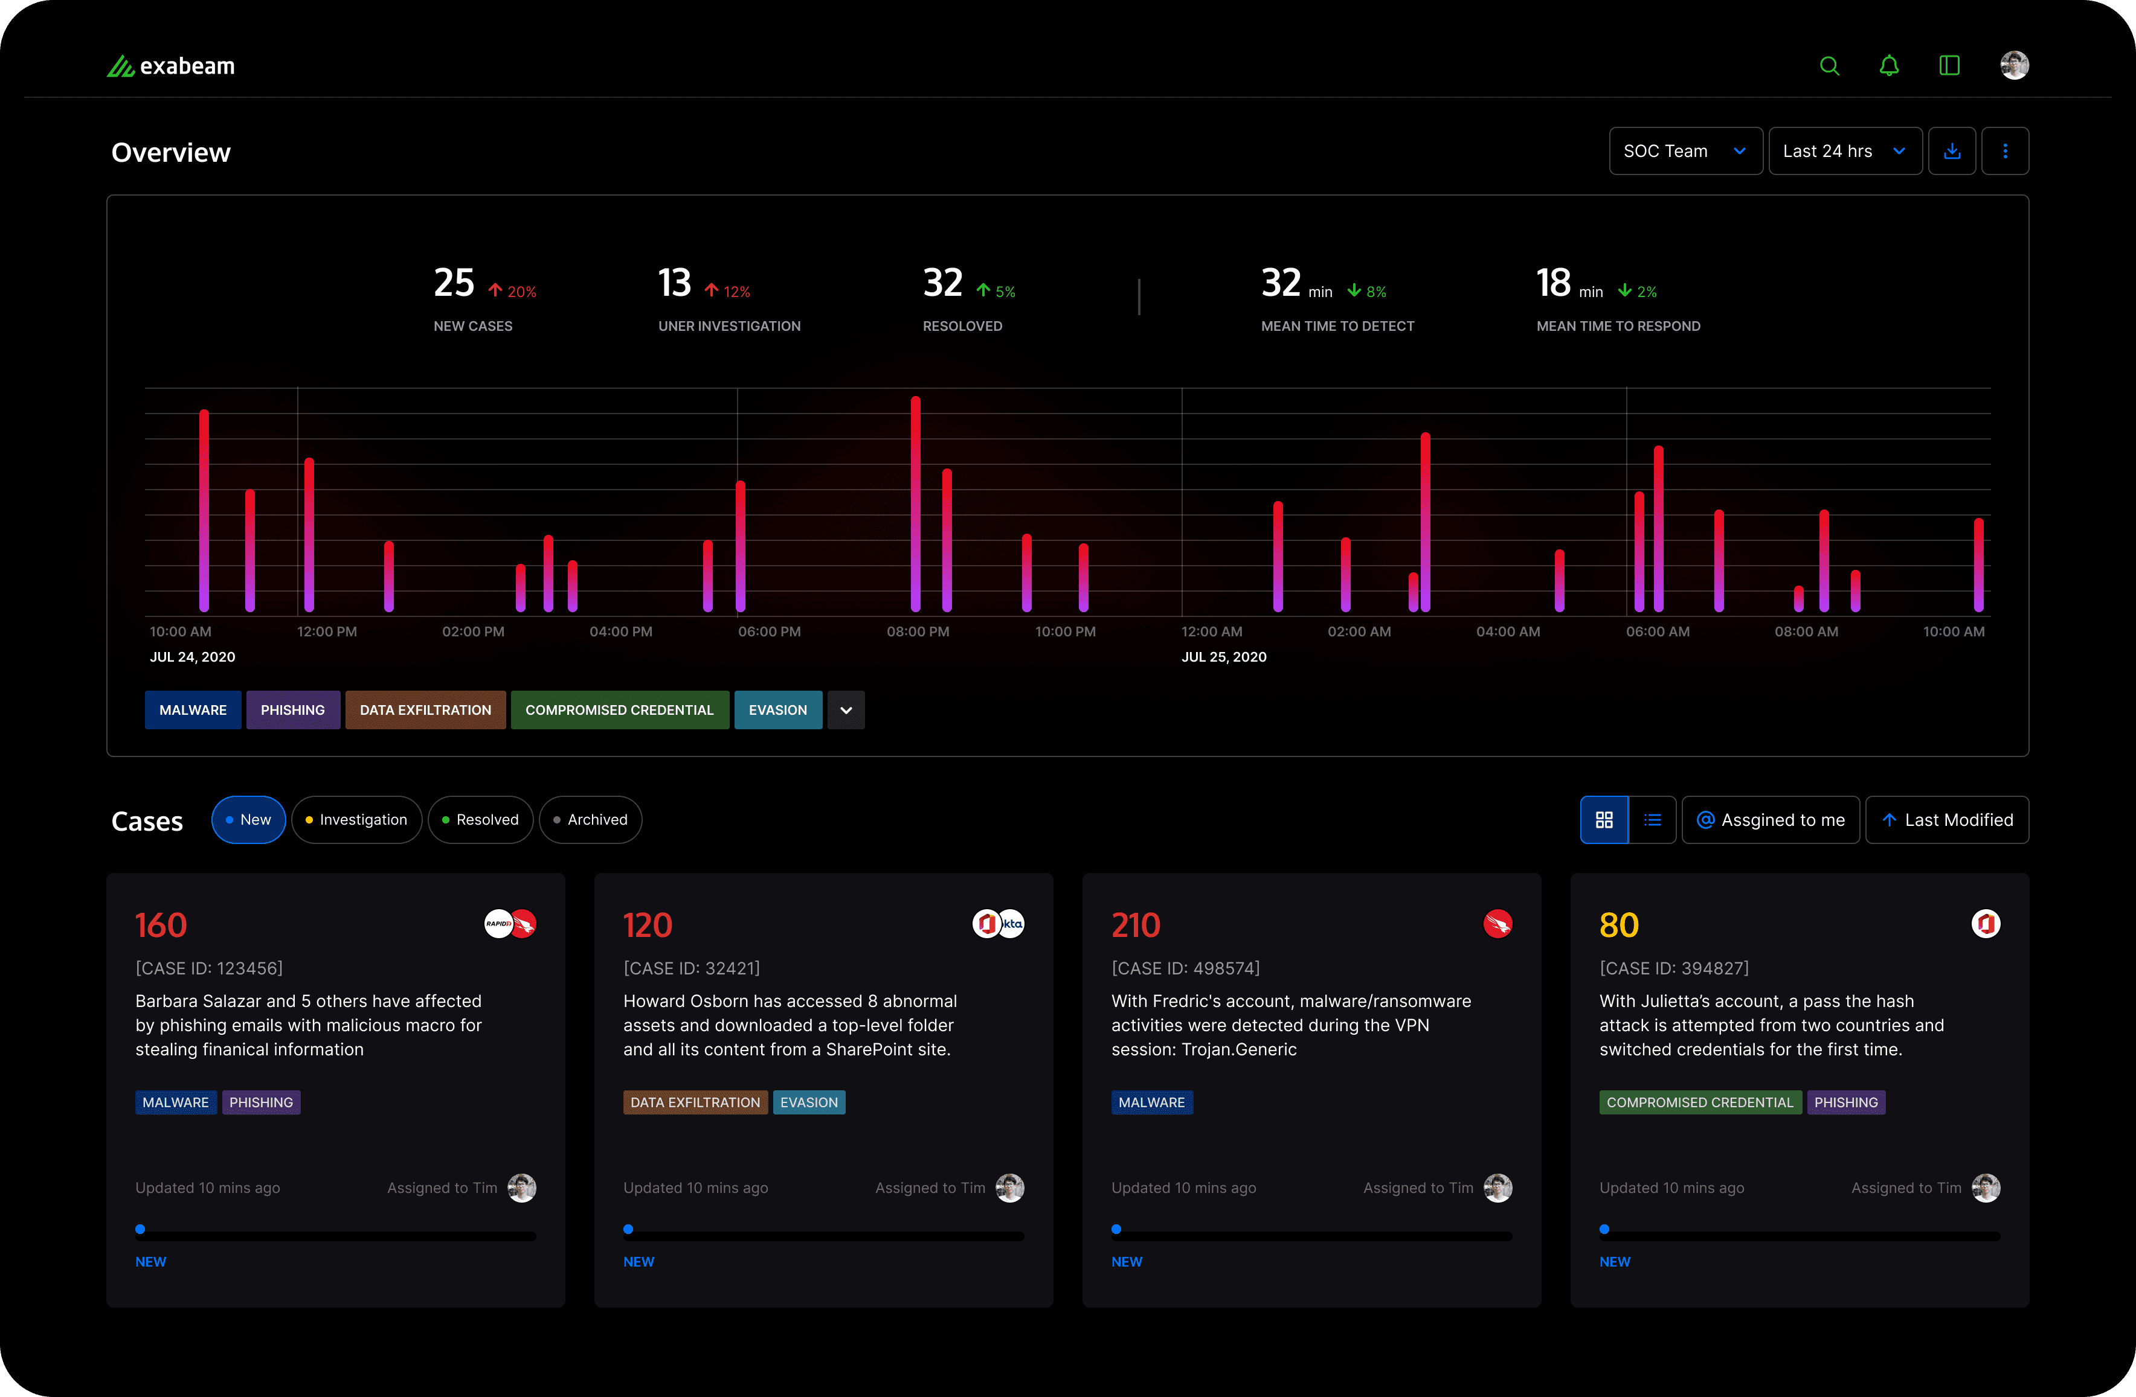Image resolution: width=2136 pixels, height=1397 pixels.
Task: Open the three-dot more options menu
Action: point(2004,152)
